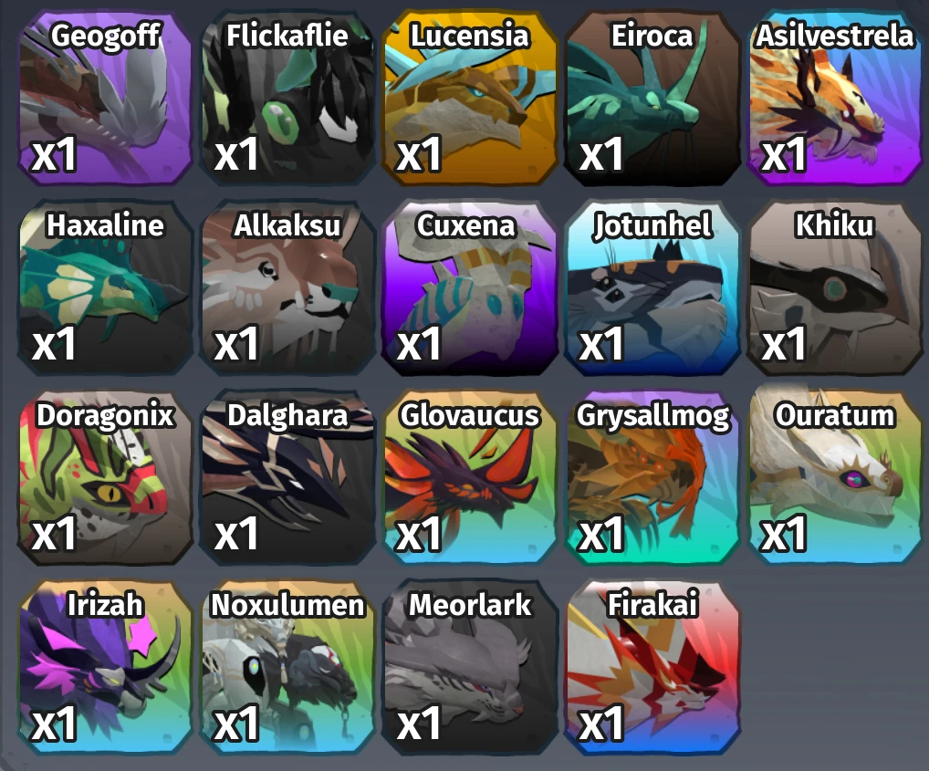Click the Alkaksu creature tile
The image size is (929, 771).
point(288,287)
